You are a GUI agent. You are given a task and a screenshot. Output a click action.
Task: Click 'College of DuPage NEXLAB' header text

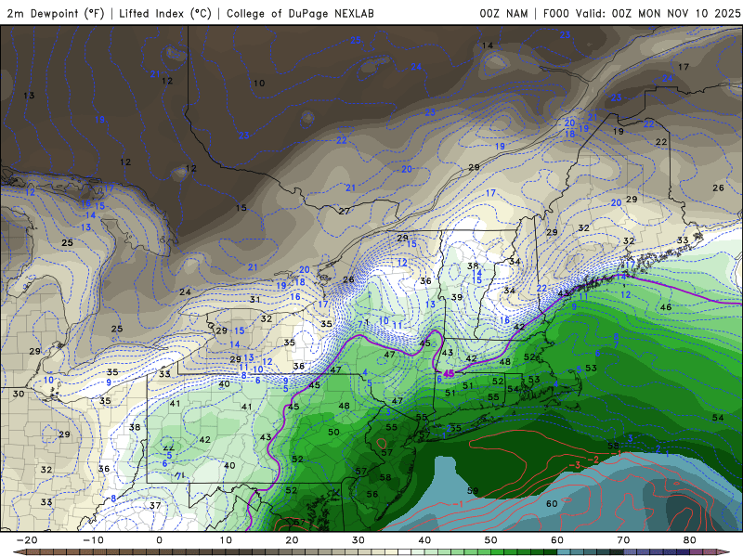coord(300,13)
